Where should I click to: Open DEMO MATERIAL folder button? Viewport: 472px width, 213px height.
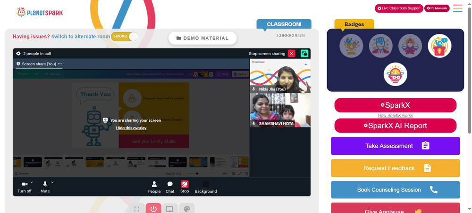click(202, 38)
